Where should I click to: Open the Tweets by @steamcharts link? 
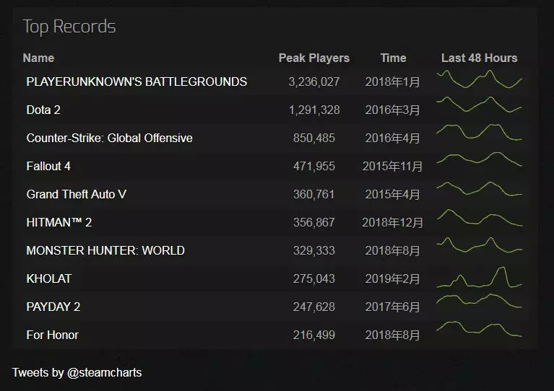[x=77, y=373]
